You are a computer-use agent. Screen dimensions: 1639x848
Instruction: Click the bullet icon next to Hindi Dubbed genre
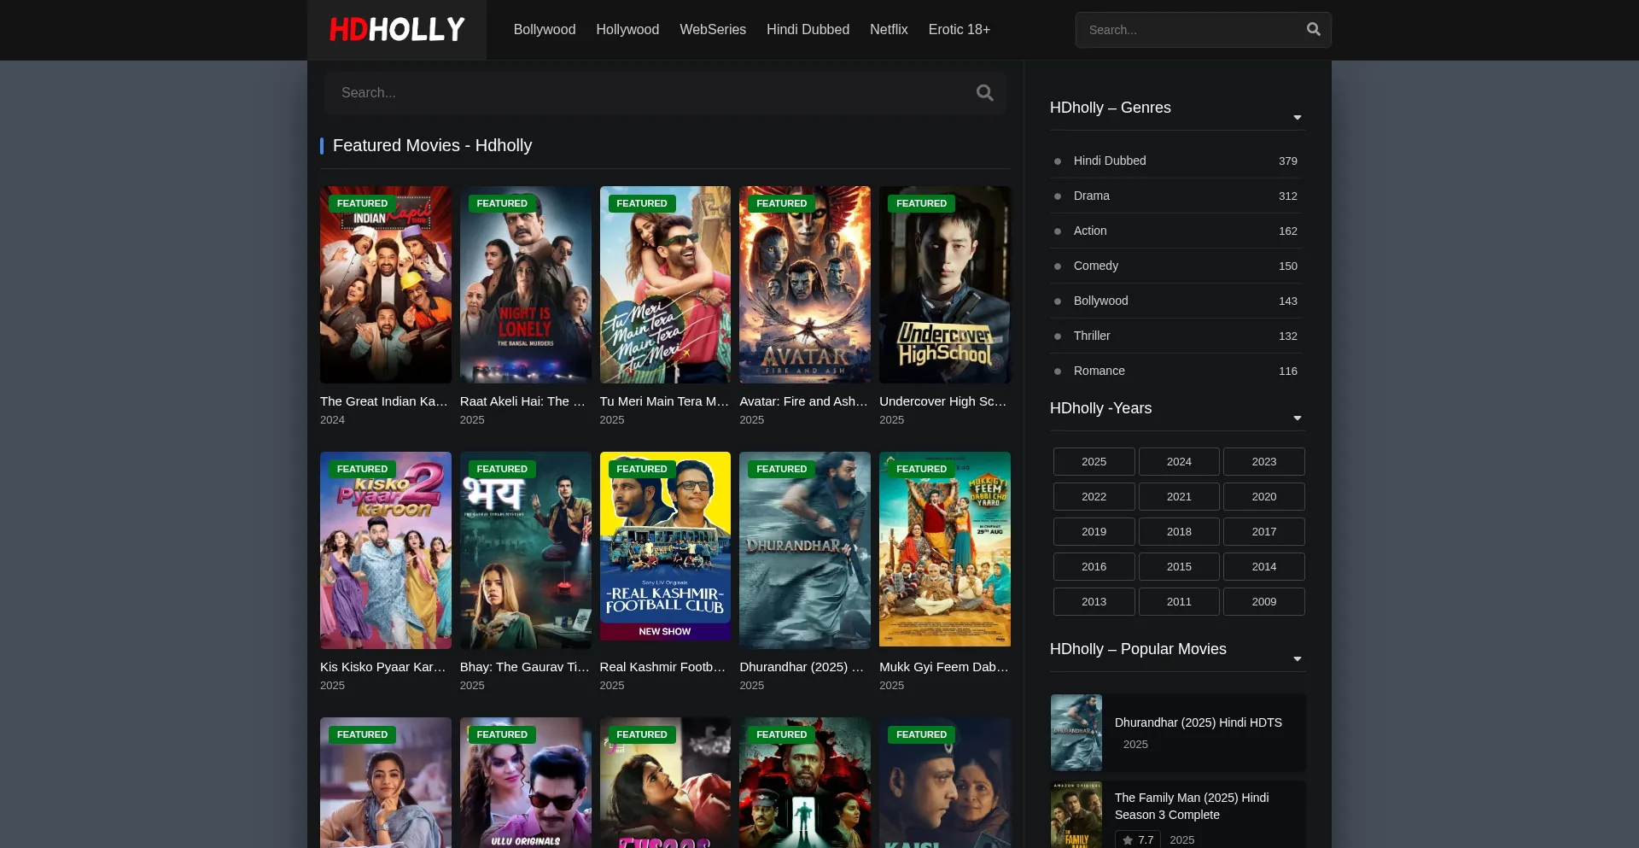pyautogui.click(x=1058, y=161)
